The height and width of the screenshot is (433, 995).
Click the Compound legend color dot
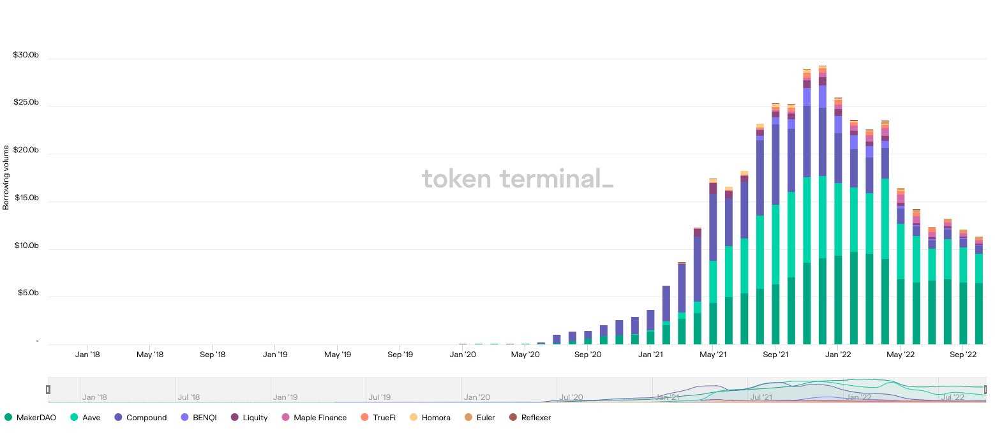tap(118, 418)
